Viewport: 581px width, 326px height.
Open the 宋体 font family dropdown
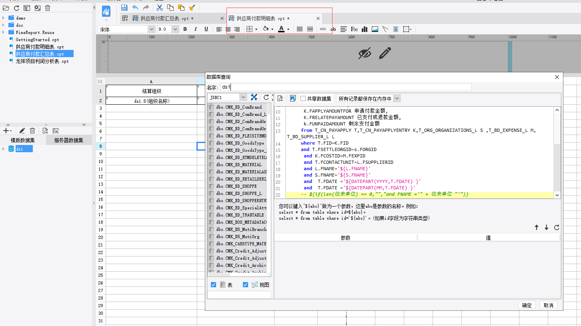pyautogui.click(x=151, y=29)
